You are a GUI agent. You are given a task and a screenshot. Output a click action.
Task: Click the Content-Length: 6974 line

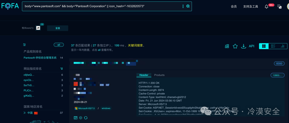151,90
